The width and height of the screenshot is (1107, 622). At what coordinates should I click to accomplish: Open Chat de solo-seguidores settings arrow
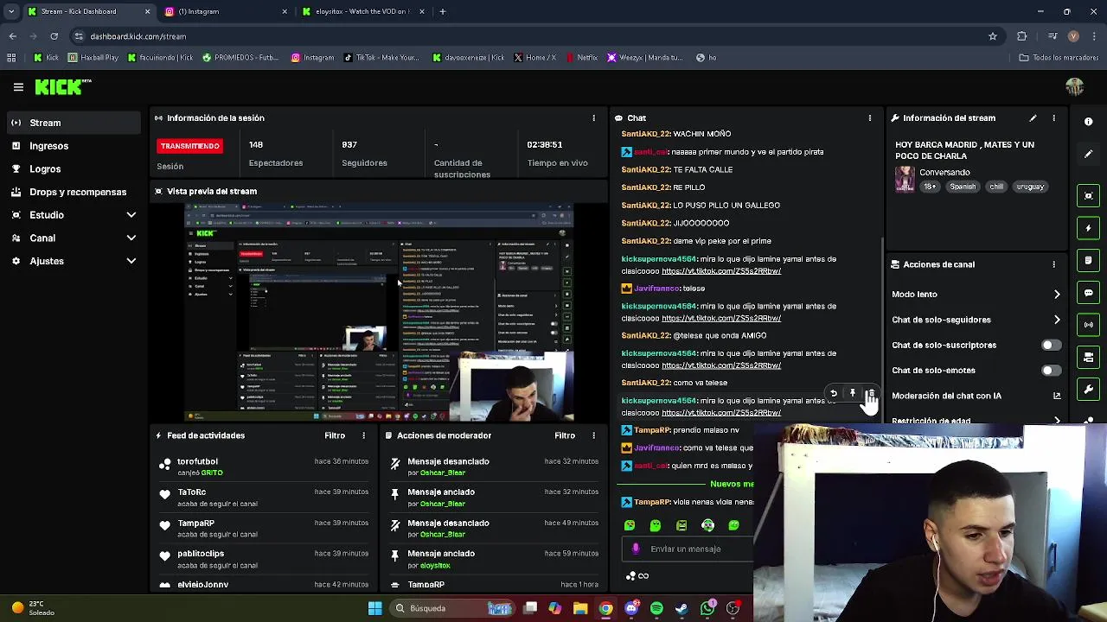pos(1057,320)
